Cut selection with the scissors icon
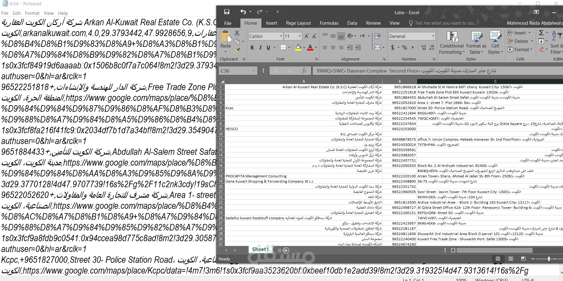563x281 pixels. pos(237,33)
